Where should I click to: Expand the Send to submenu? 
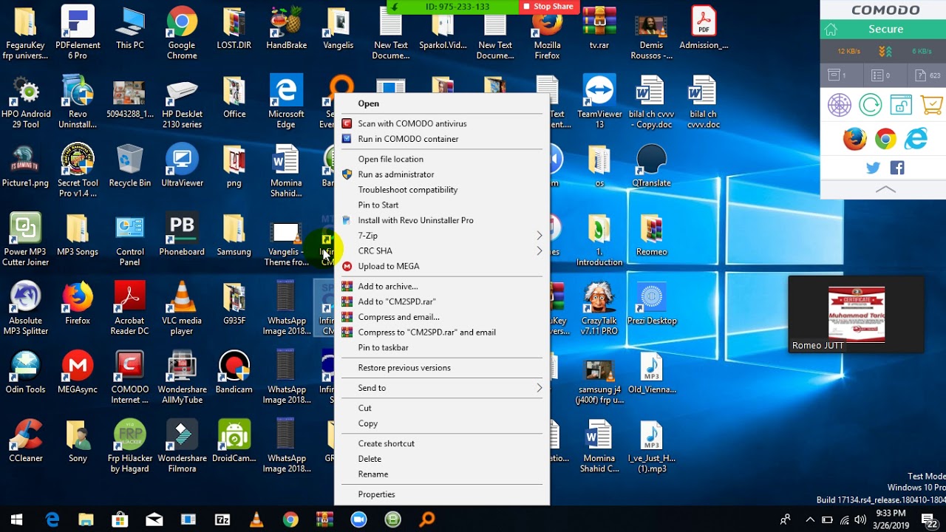(x=442, y=388)
